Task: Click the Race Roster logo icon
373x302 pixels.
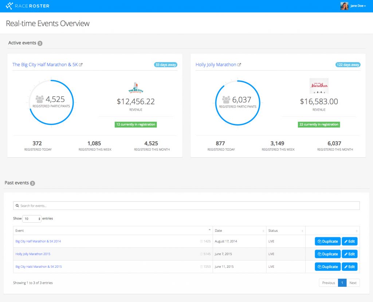Action: coord(9,6)
